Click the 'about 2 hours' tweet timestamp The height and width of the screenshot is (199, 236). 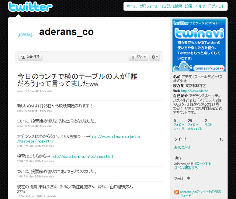34,91
